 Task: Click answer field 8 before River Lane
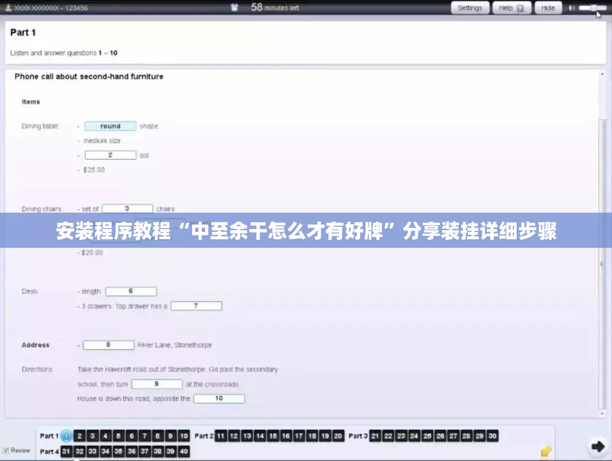[108, 345]
